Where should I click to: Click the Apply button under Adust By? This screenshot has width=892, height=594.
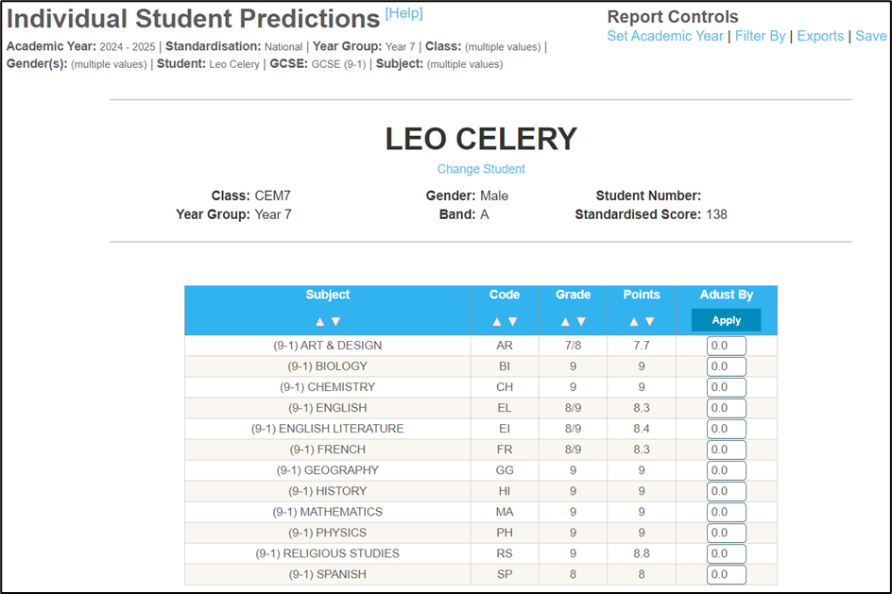pos(726,320)
